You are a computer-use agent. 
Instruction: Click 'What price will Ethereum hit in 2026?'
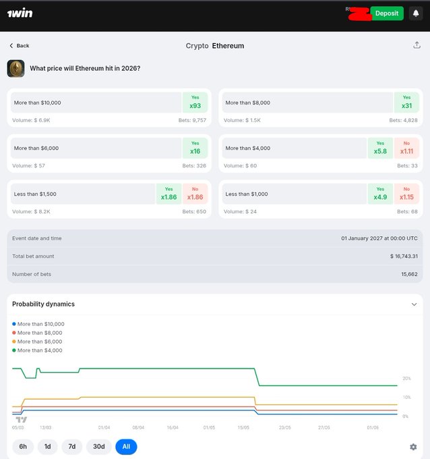click(85, 68)
